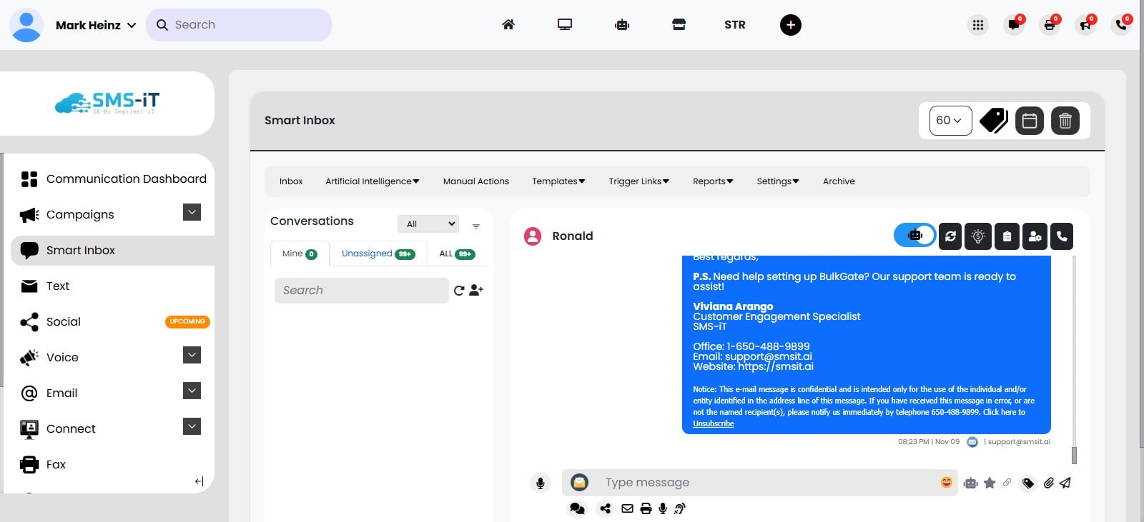Viewport: 1144px width, 522px height.
Task: Click the paperclip attachment icon
Action: coord(1048,483)
